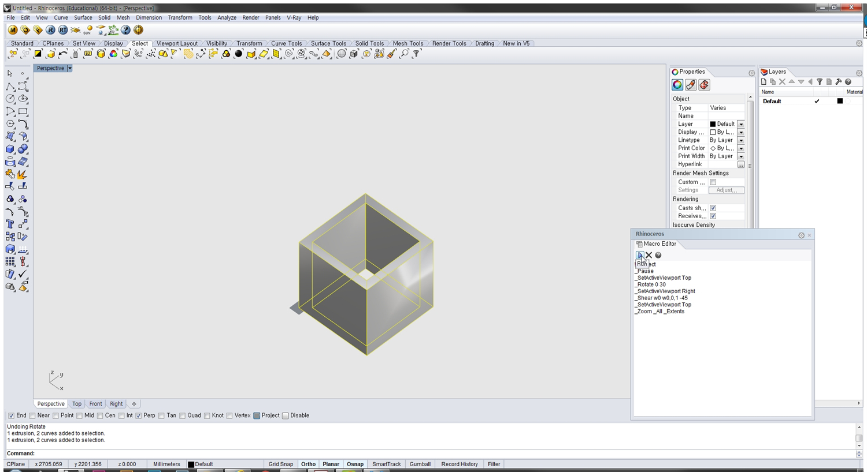Click the Explode tool icon
This screenshot has height=472, width=867.
point(23,174)
